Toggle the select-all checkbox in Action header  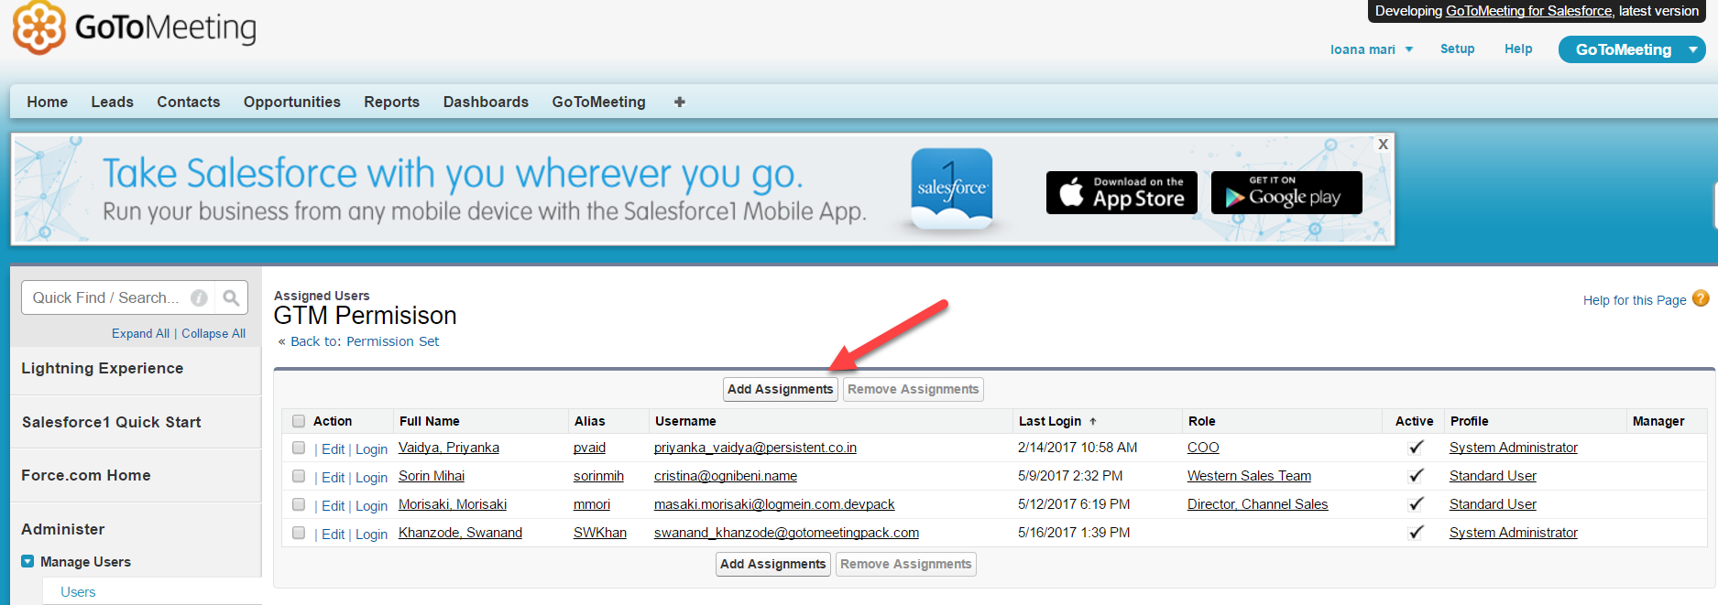[x=299, y=421]
